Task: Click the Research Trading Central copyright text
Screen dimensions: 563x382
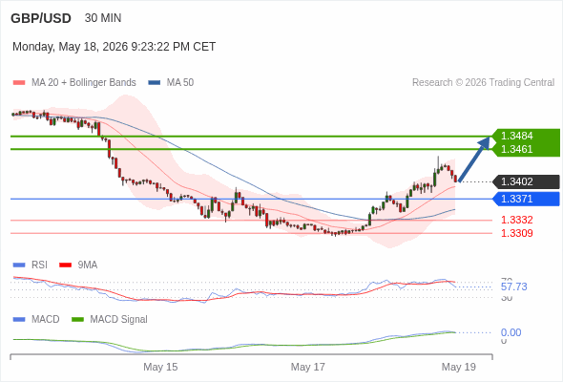Action: click(x=483, y=83)
